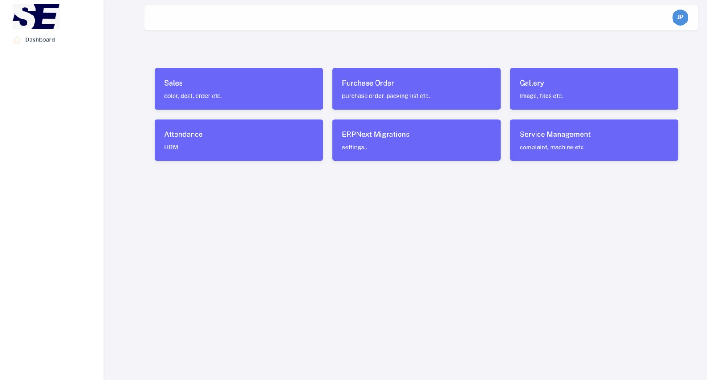This screenshot has width=707, height=380.
Task: Open the Purchase Order module card
Action: click(416, 89)
